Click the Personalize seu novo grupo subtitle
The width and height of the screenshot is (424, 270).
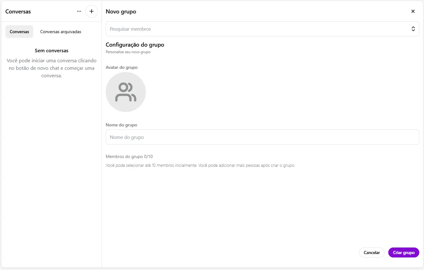tap(128, 52)
